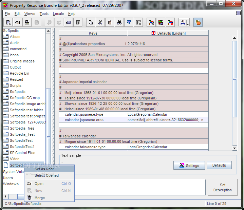Screen dimensions: 244x210
Task: Click the Defaults button
Action: [219, 165]
